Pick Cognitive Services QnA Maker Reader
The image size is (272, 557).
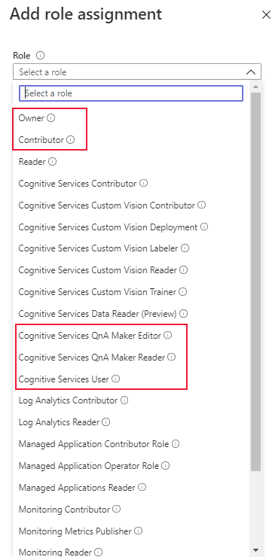92,357
